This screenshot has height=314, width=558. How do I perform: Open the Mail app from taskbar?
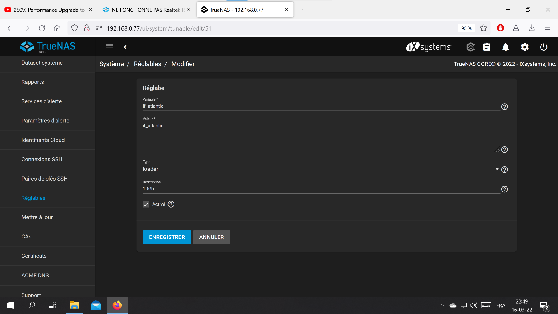coord(96,305)
